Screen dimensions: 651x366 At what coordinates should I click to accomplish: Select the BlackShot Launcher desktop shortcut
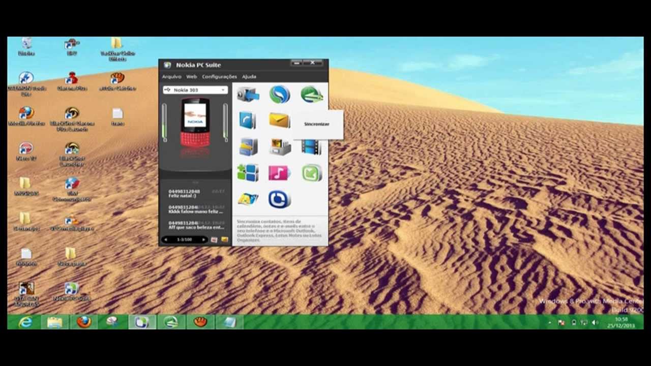[x=72, y=154]
